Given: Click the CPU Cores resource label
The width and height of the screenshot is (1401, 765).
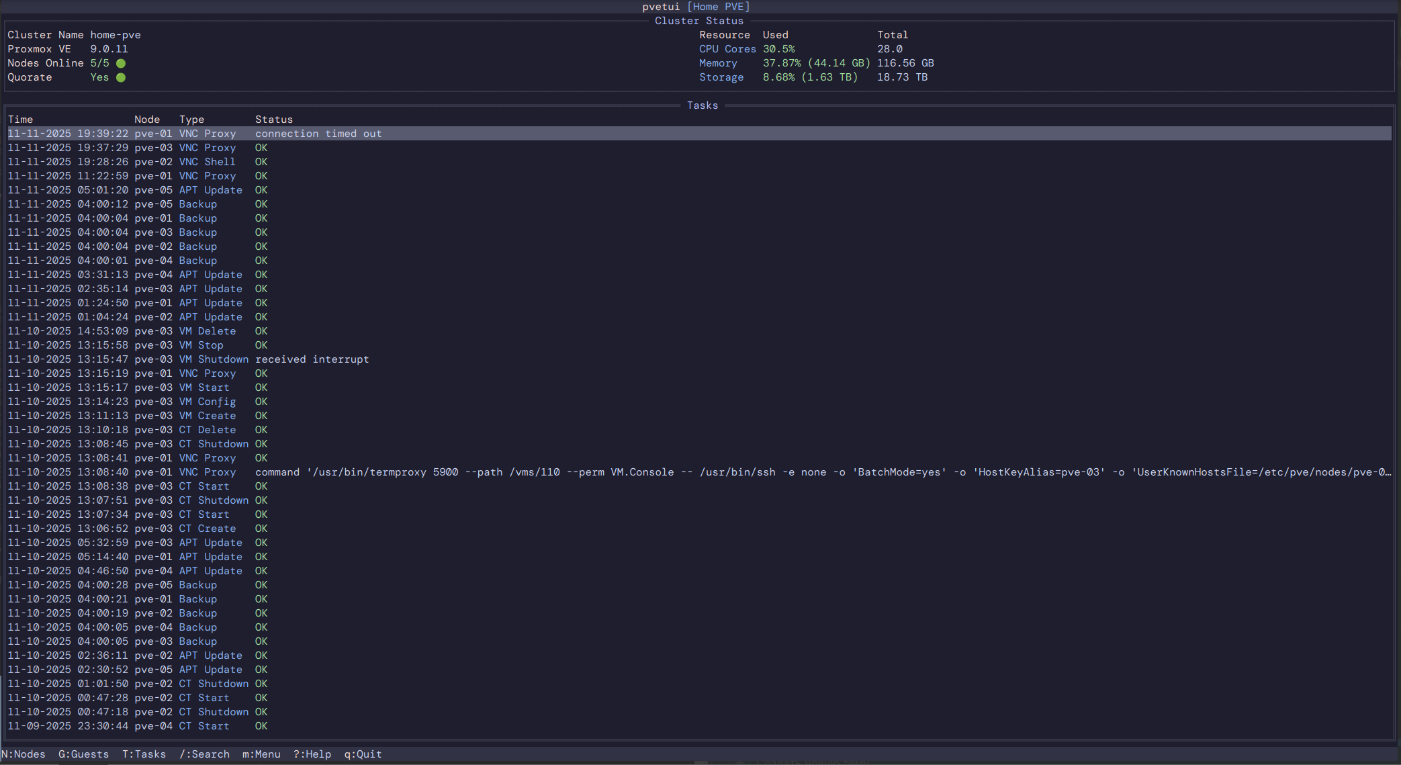Looking at the screenshot, I should (727, 49).
